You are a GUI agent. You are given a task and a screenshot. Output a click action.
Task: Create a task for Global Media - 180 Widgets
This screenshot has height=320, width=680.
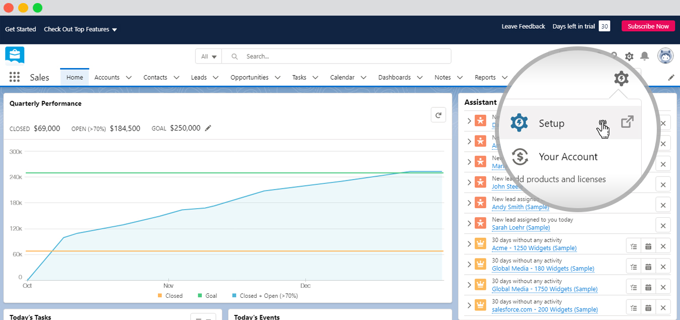click(634, 267)
